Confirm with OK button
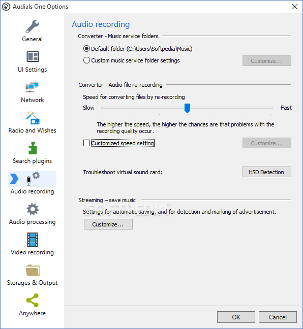This screenshot has width=303, height=329. [x=236, y=317]
